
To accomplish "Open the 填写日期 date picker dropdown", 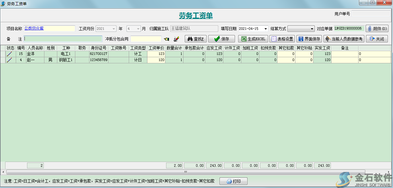I will [266, 29].
